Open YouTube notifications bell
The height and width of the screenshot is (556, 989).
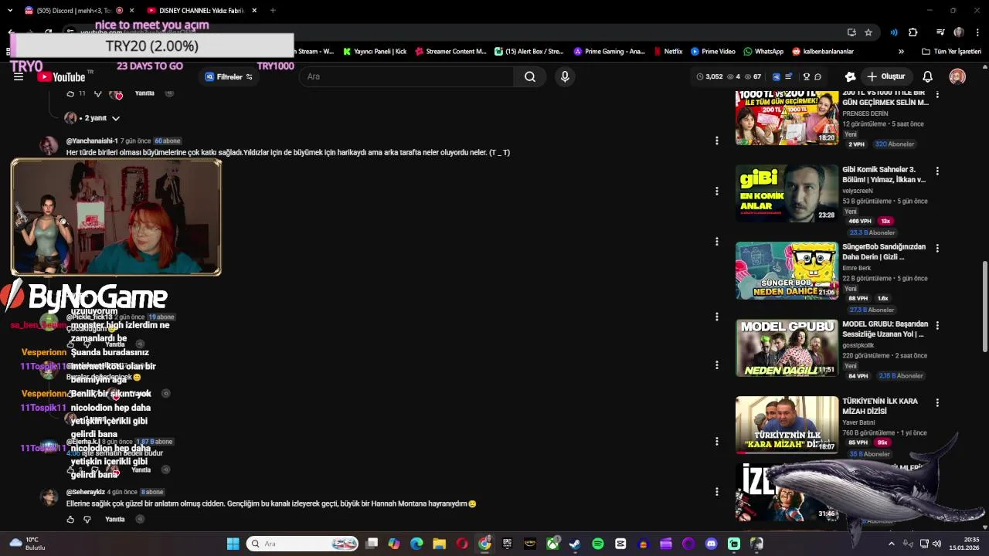(x=928, y=76)
